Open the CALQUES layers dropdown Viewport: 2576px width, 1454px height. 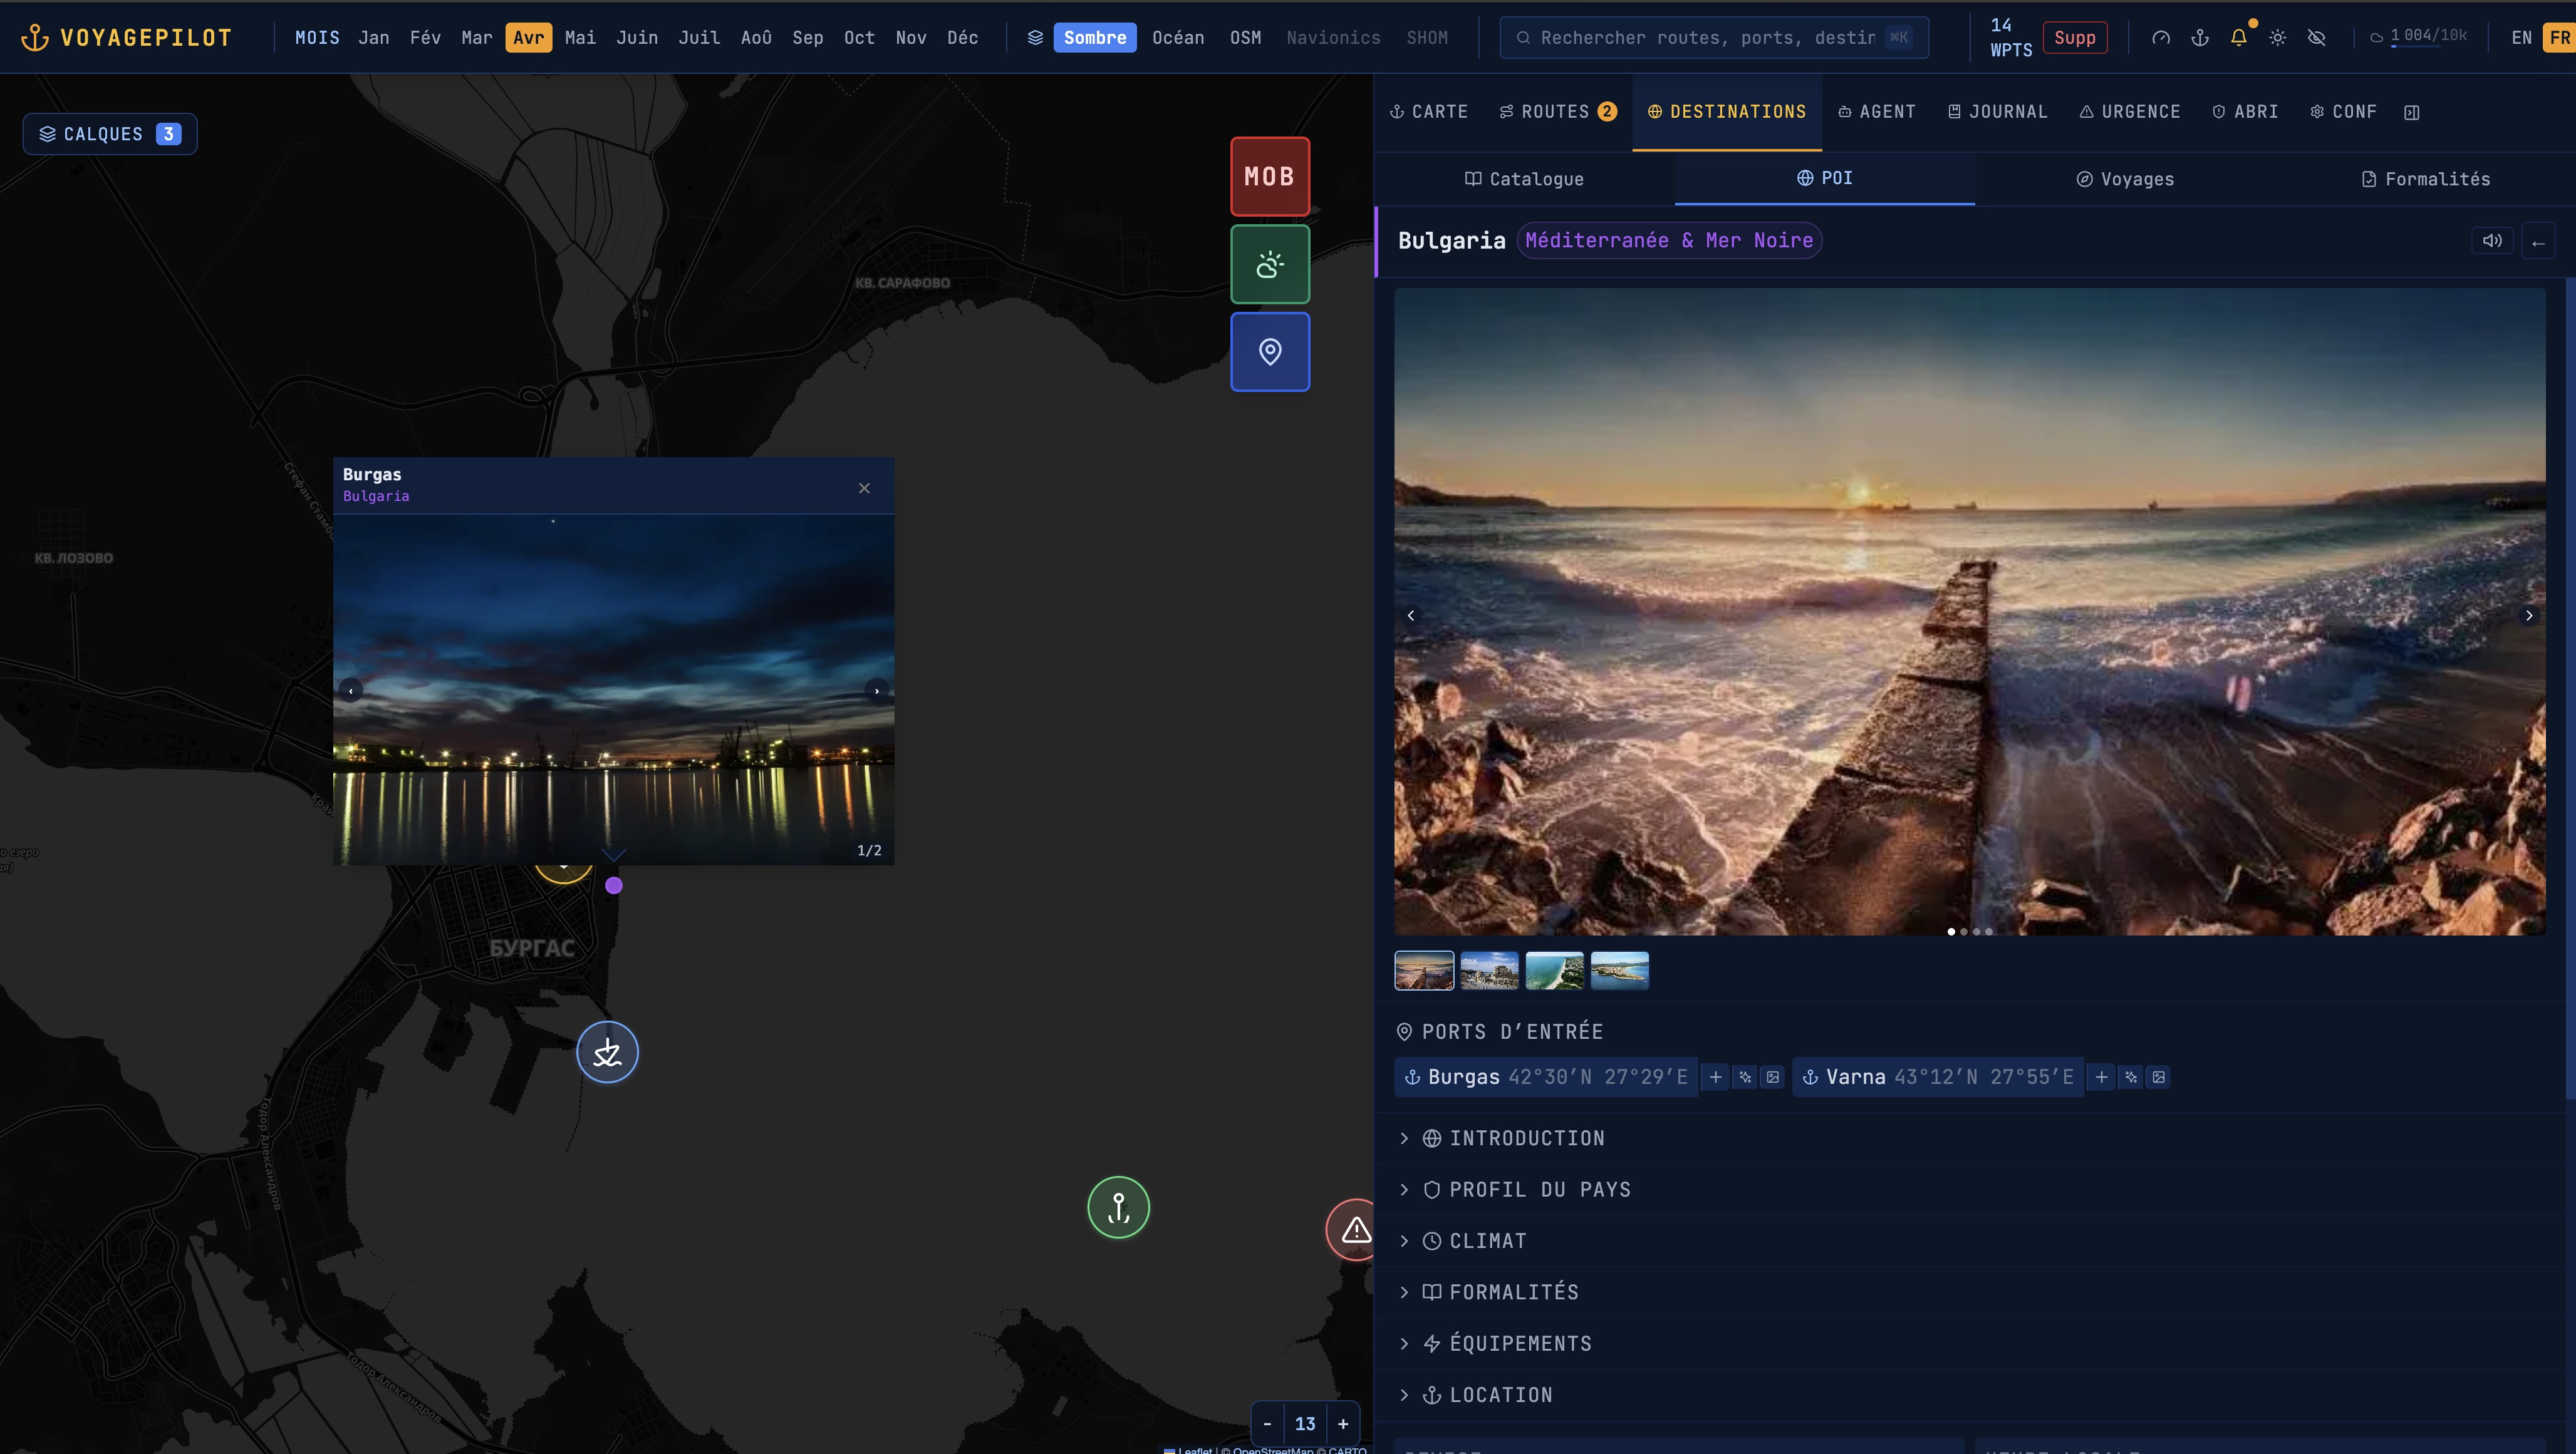(x=110, y=134)
